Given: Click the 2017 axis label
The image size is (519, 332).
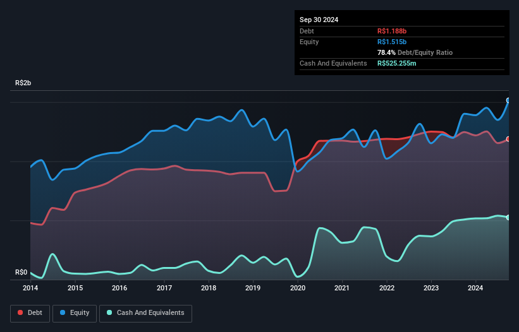Looking at the screenshot, I should pyautogui.click(x=164, y=288).
